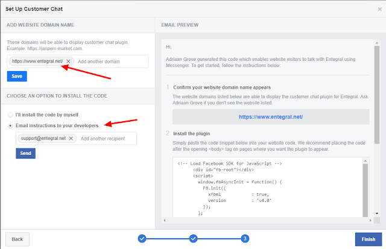Click the horizontal scrollbar right arrow
386x249 pixels.
point(370,220)
